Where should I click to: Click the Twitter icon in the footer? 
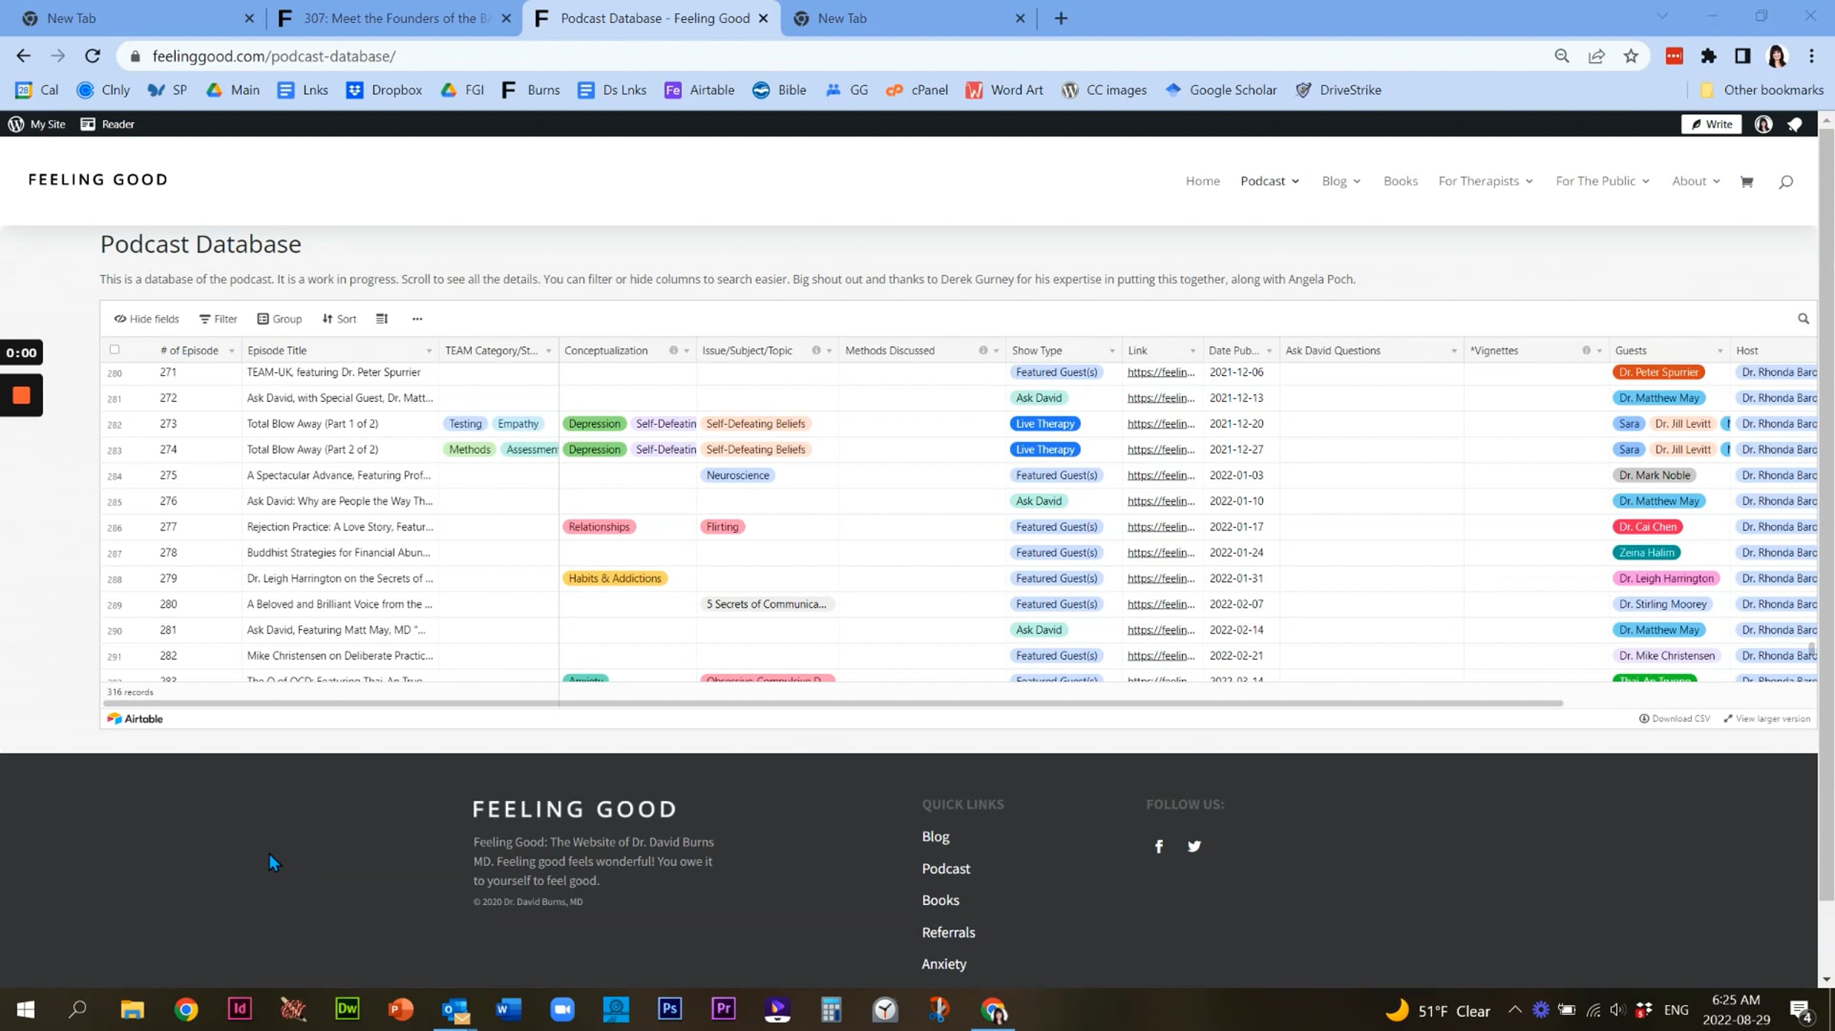pyautogui.click(x=1194, y=846)
